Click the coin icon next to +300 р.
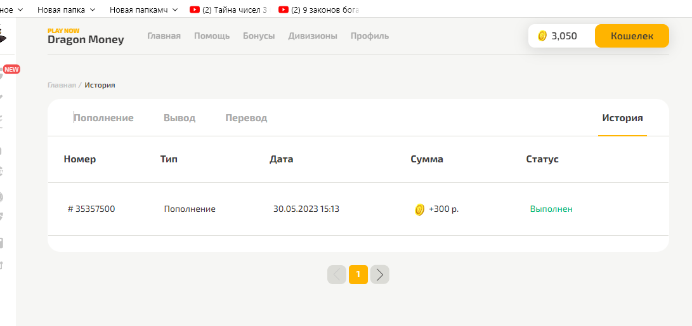 (x=419, y=209)
